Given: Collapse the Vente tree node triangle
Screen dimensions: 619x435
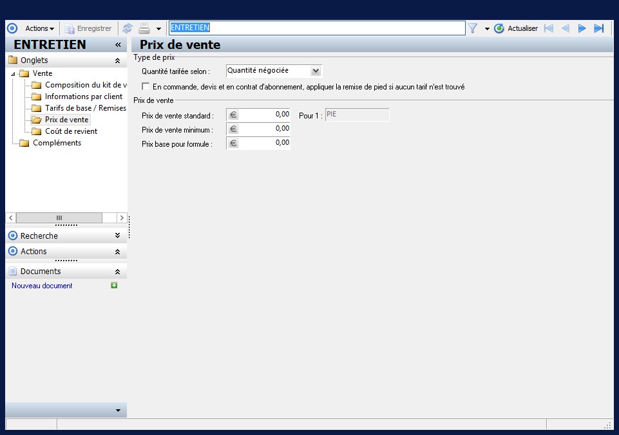Looking at the screenshot, I should tap(13, 74).
